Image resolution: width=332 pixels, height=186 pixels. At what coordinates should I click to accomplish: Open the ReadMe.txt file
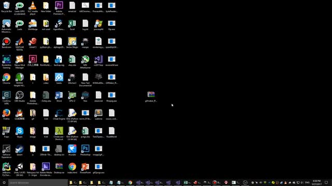[x=112, y=132]
